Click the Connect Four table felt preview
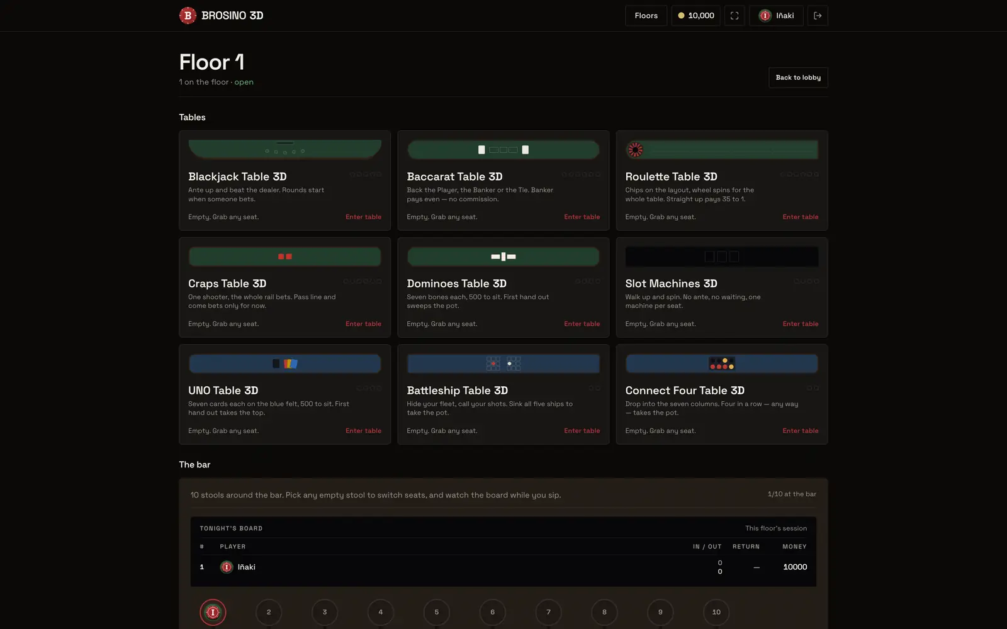1007x629 pixels. (x=722, y=364)
